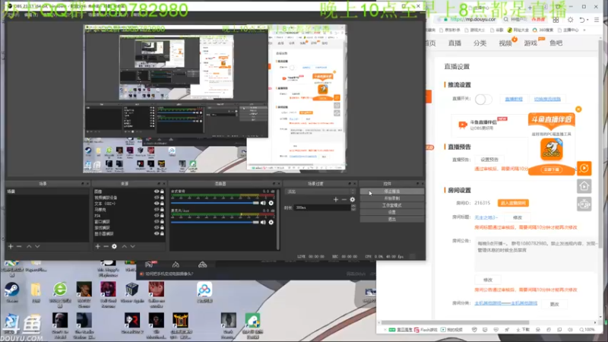Switch to the 分类 tab on Douyu

pyautogui.click(x=480, y=43)
